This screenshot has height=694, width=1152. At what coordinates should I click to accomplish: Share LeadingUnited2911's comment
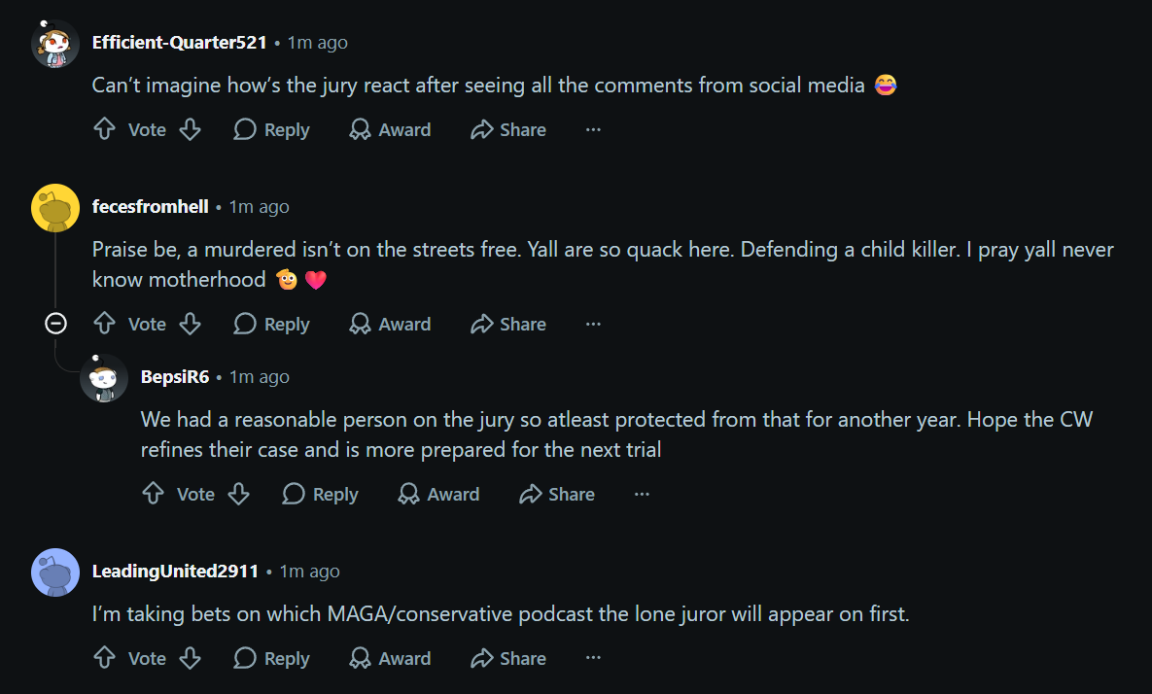[x=507, y=658]
